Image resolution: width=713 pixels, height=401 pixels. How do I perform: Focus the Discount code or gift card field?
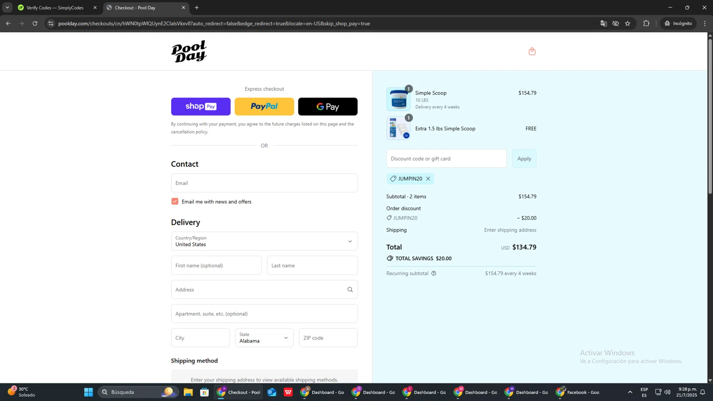(446, 159)
